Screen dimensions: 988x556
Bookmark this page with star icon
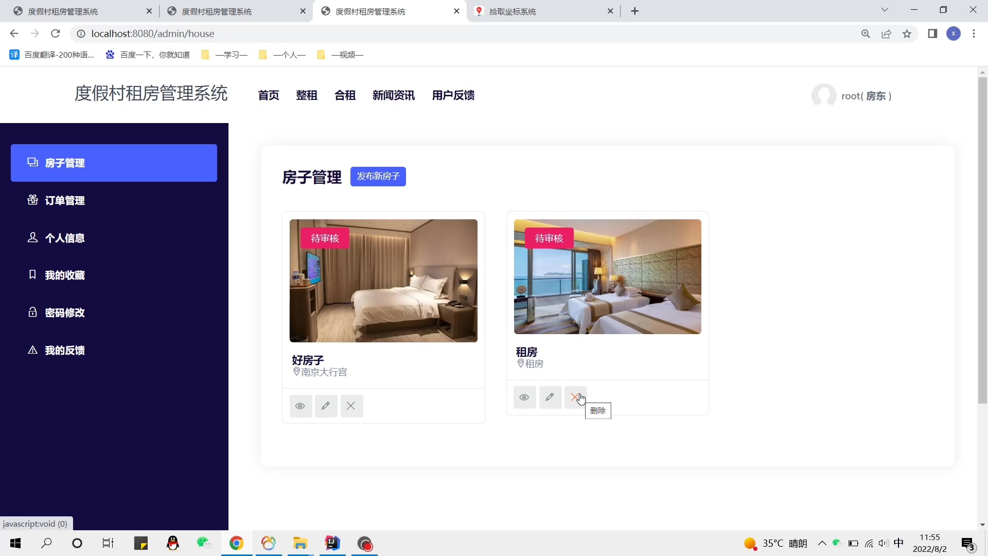point(907,34)
